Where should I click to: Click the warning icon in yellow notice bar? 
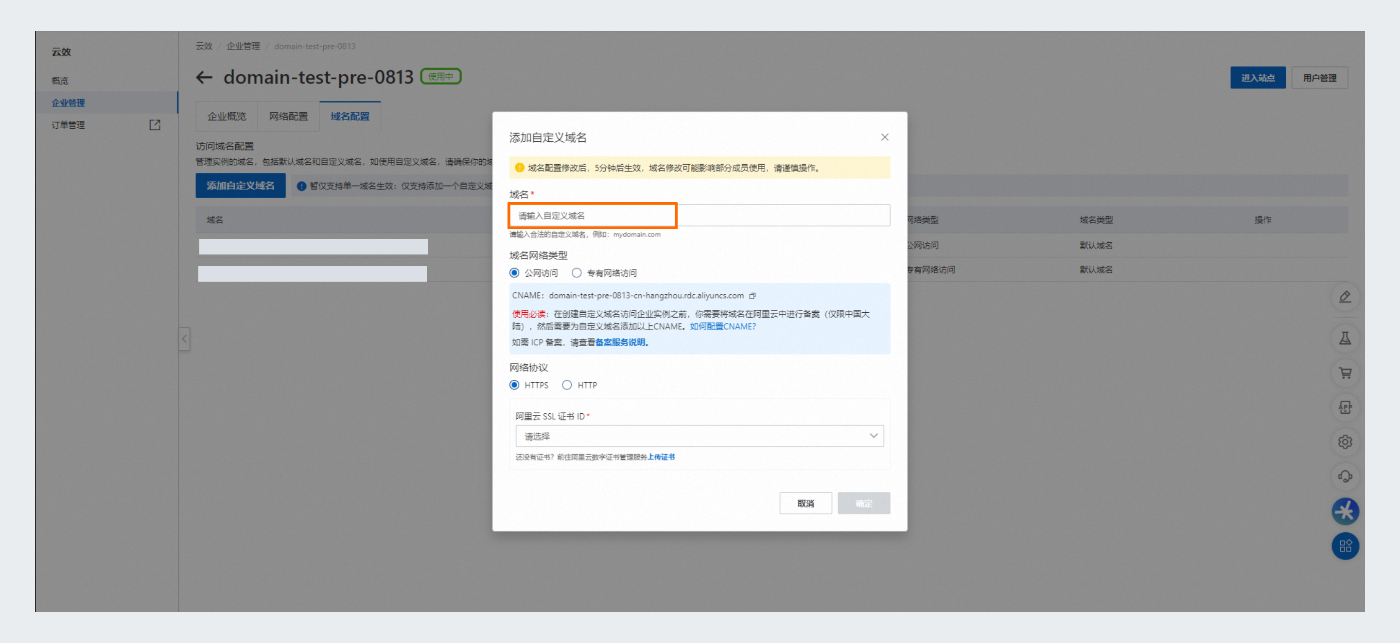520,168
